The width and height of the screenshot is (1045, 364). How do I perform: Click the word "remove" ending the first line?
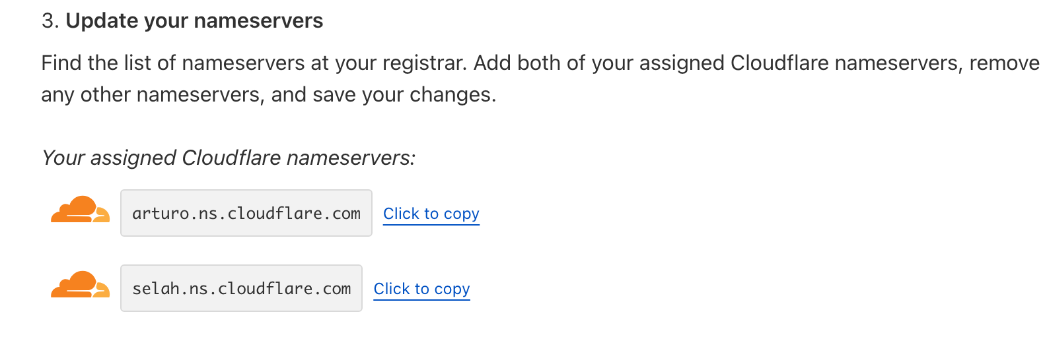pyautogui.click(x=1004, y=63)
